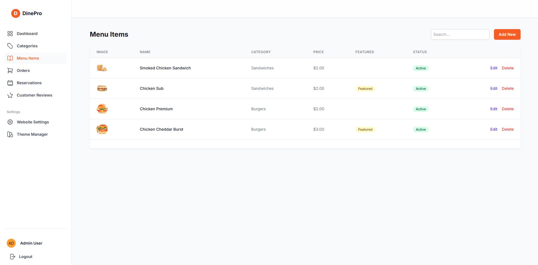Click the Active status of Smoked Chicken Sandwich
This screenshot has width=538, height=265.
[x=421, y=68]
